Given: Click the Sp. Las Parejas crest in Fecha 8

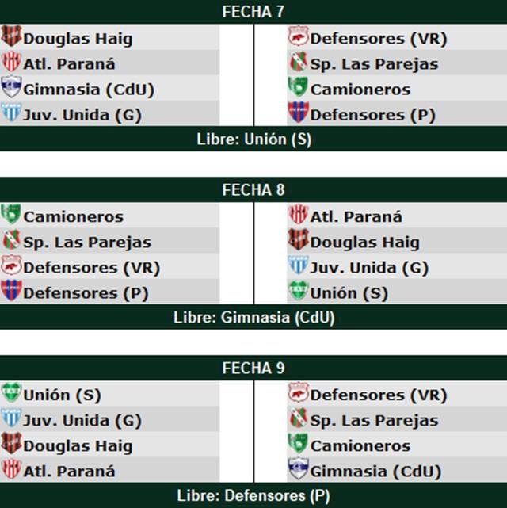Looking at the screenshot, I should (11, 241).
